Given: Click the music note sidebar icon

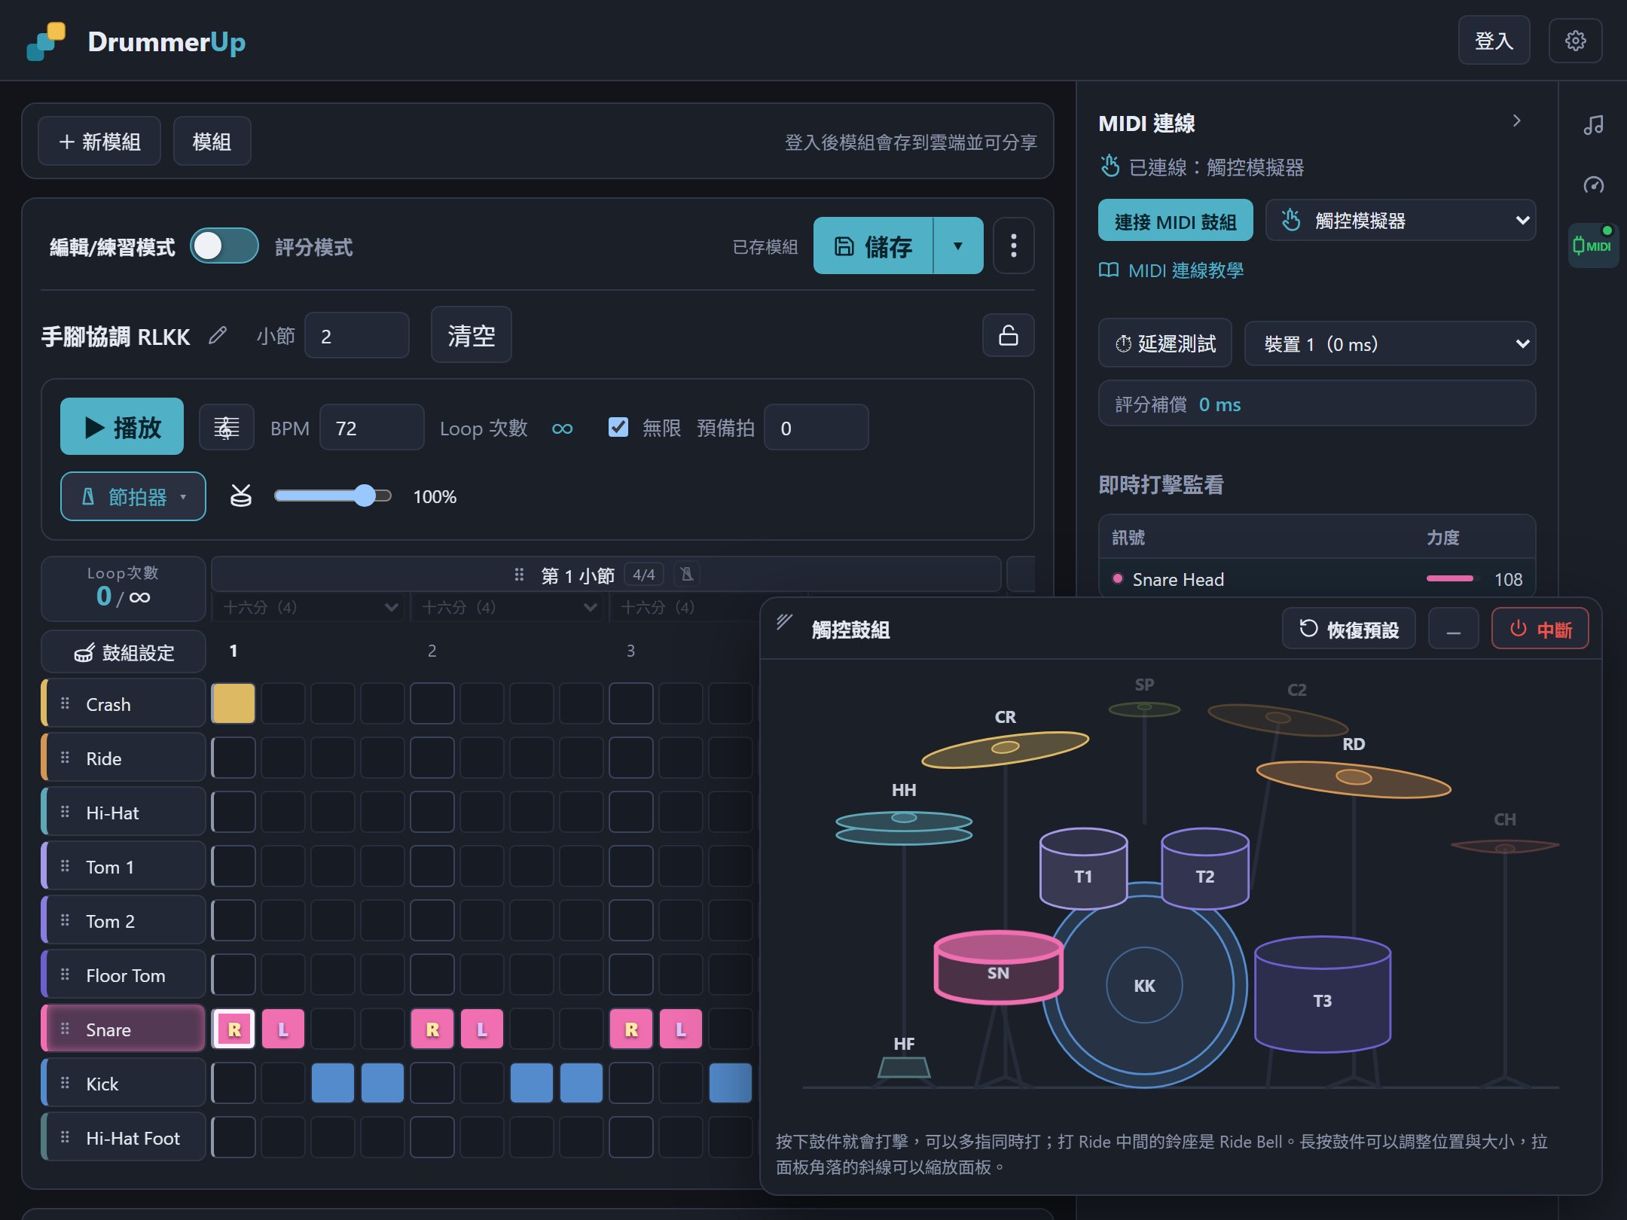Looking at the screenshot, I should tap(1592, 125).
